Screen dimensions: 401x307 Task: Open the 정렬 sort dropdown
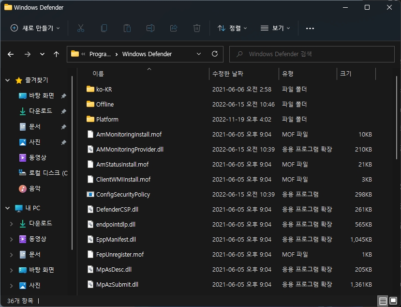pos(232,28)
